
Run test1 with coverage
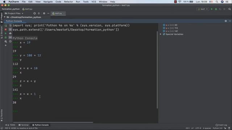click(220, 9)
